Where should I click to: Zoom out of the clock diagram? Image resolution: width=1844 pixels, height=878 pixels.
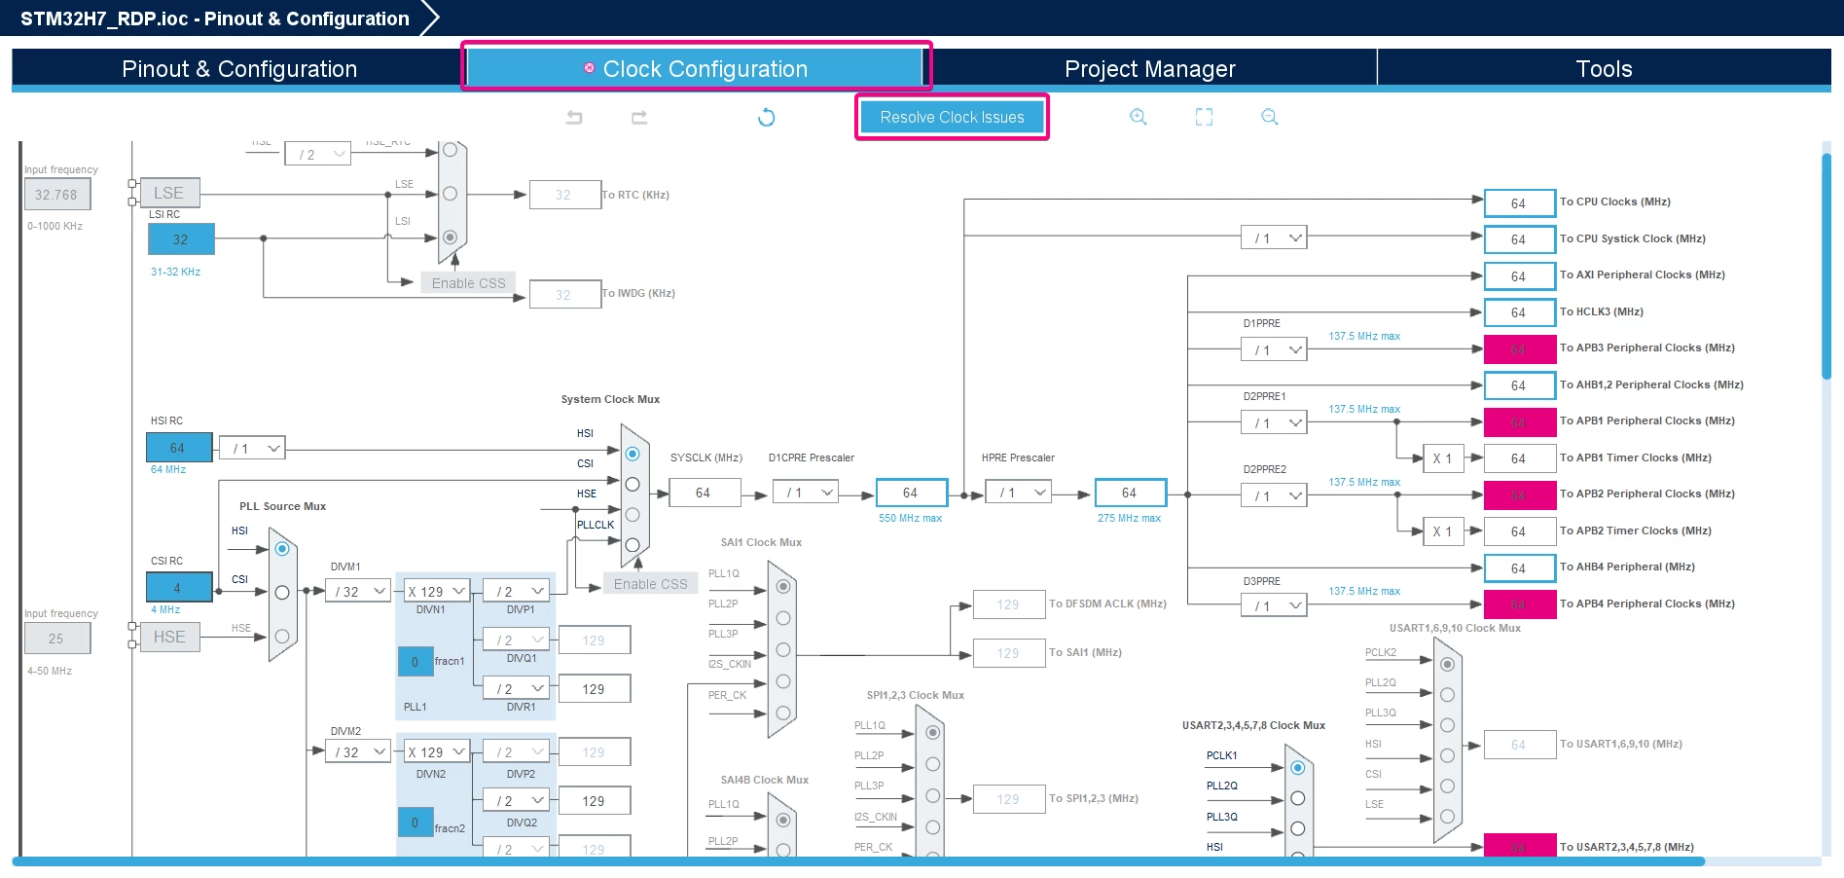1269,117
